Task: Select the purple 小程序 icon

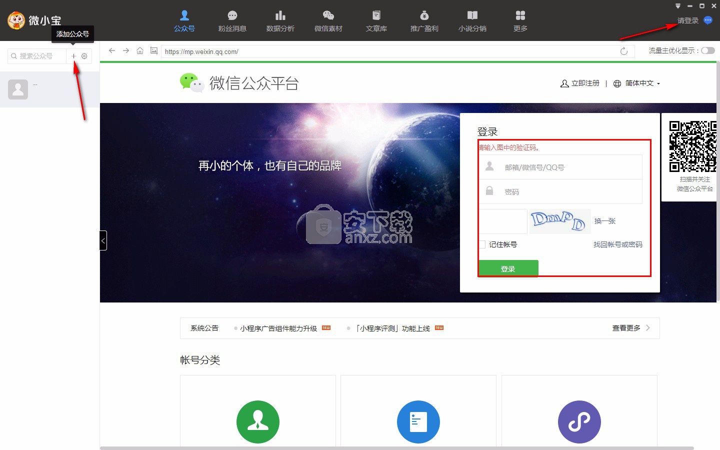Action: coord(579,422)
